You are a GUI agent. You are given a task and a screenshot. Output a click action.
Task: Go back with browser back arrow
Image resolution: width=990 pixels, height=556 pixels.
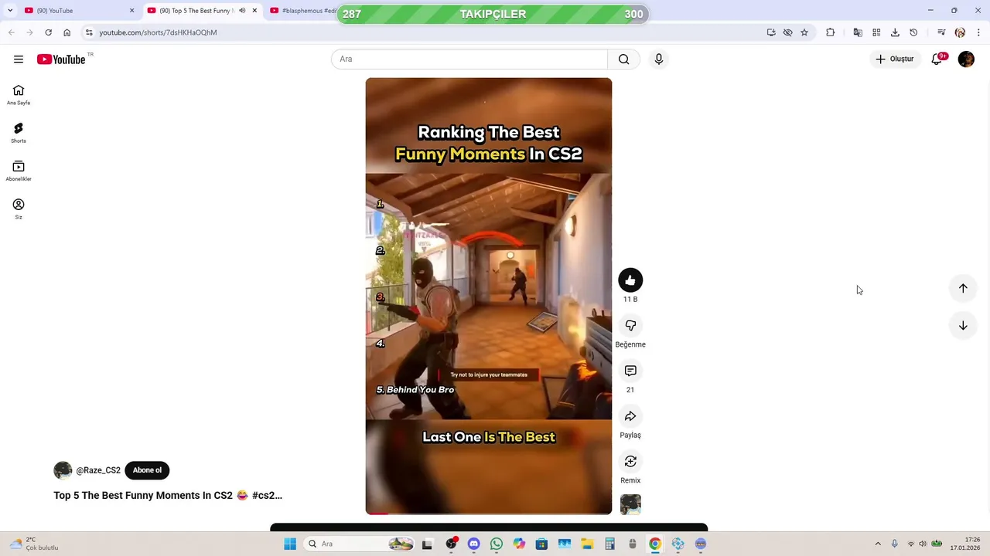pos(11,32)
